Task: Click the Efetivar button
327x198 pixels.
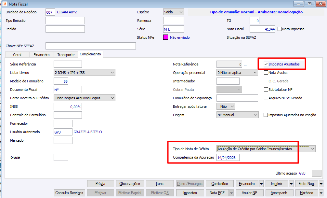Action: (100, 193)
